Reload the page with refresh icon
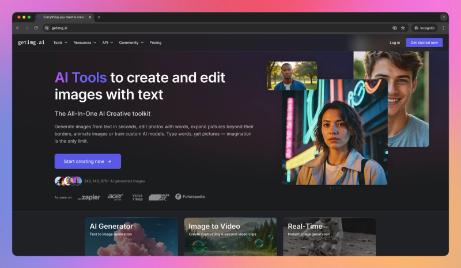Image resolution: width=461 pixels, height=268 pixels. [x=36, y=28]
